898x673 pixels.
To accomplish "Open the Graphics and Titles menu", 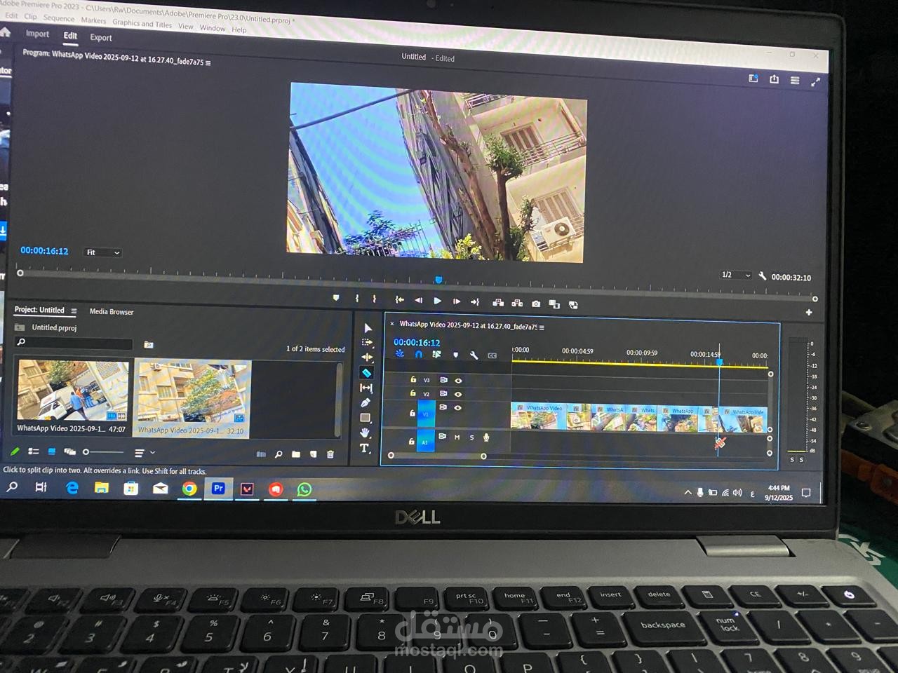I will tap(142, 23).
